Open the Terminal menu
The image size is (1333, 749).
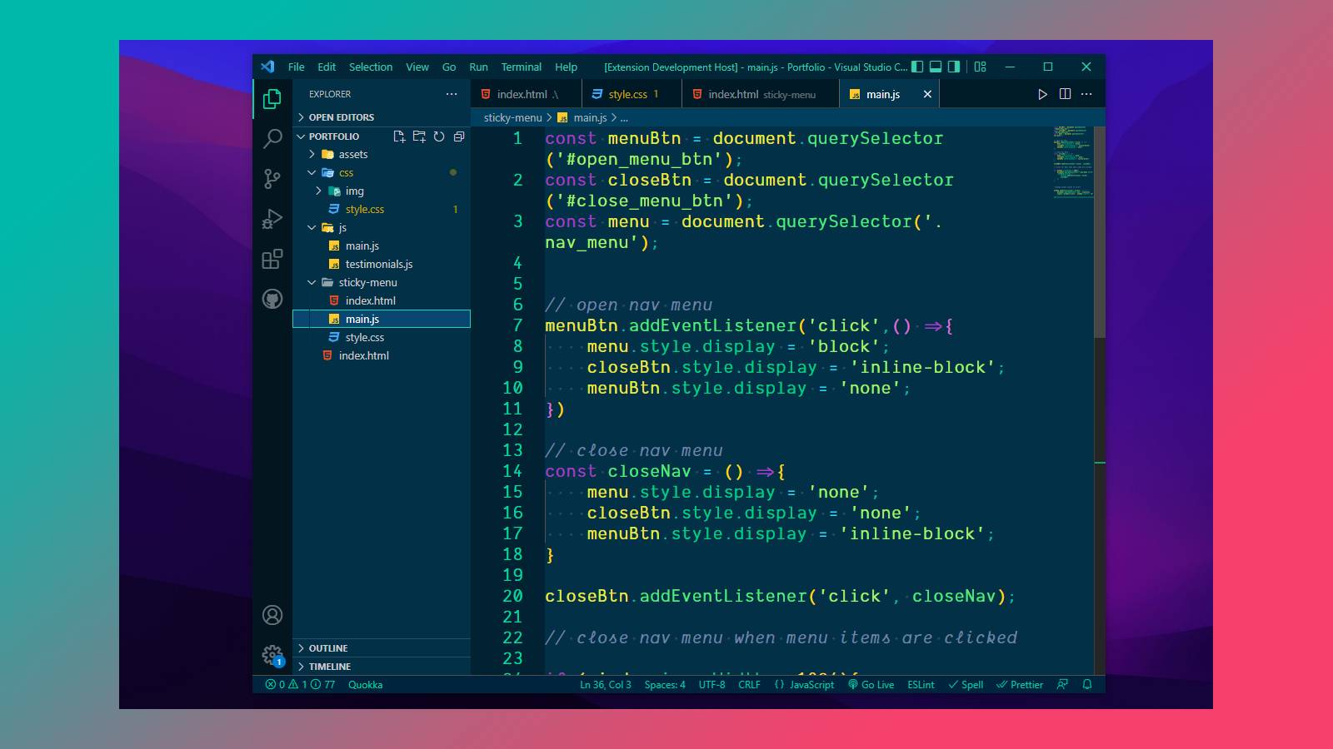[522, 67]
